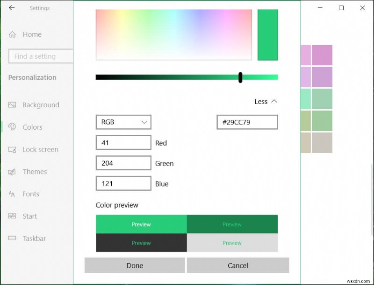
Task: Close the Settings window
Action: click(x=362, y=8)
